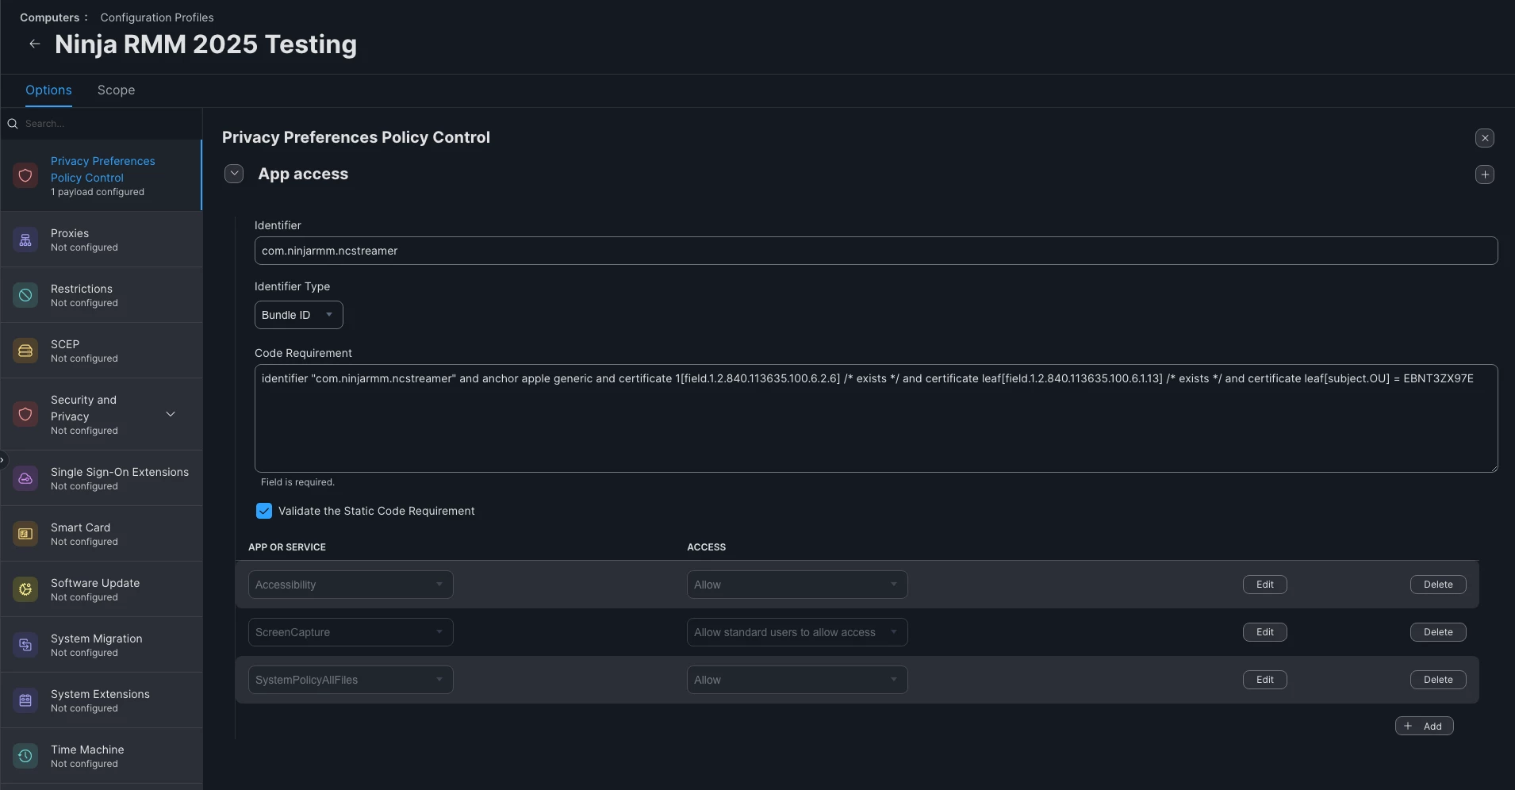Edit the SystemPolicyAllFiles row
Image resolution: width=1515 pixels, height=790 pixels.
coord(1264,680)
